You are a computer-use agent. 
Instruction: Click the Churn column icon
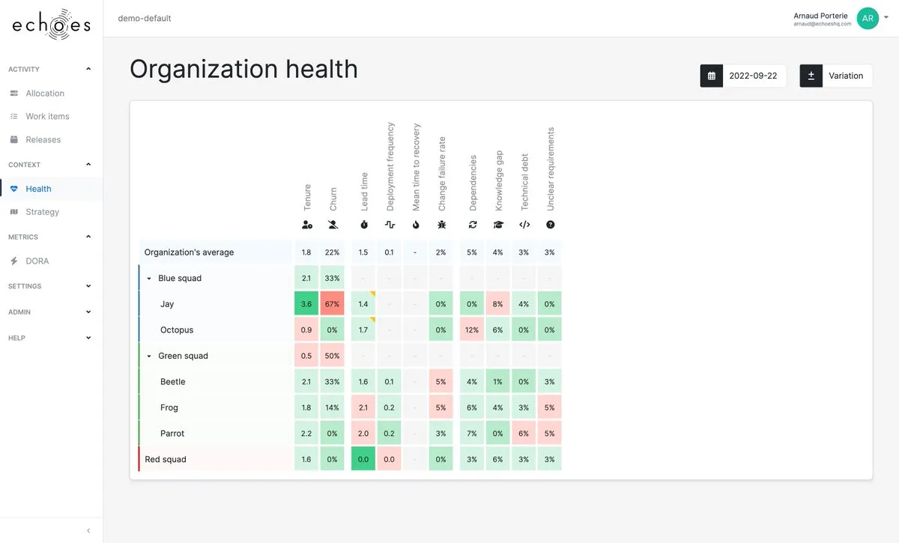pyautogui.click(x=333, y=225)
